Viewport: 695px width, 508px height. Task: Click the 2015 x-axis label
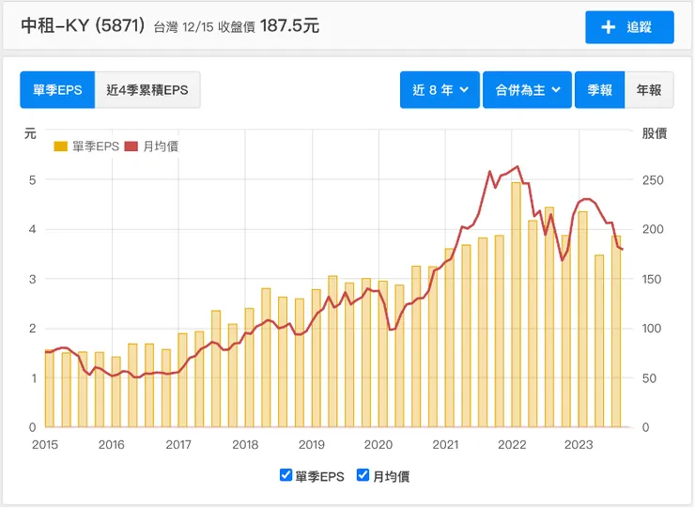click(45, 444)
